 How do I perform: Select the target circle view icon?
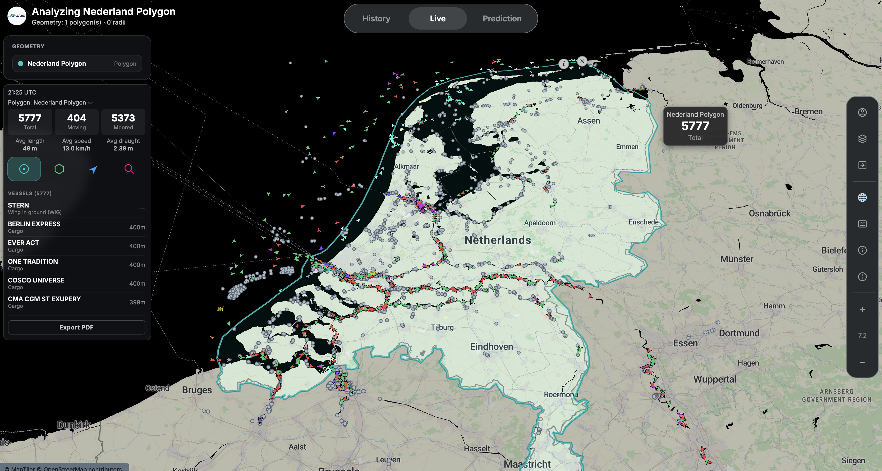tap(24, 169)
